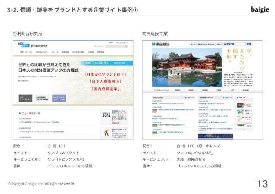
Task: Click the text 実績（直接的表現）
Action: tap(192, 159)
